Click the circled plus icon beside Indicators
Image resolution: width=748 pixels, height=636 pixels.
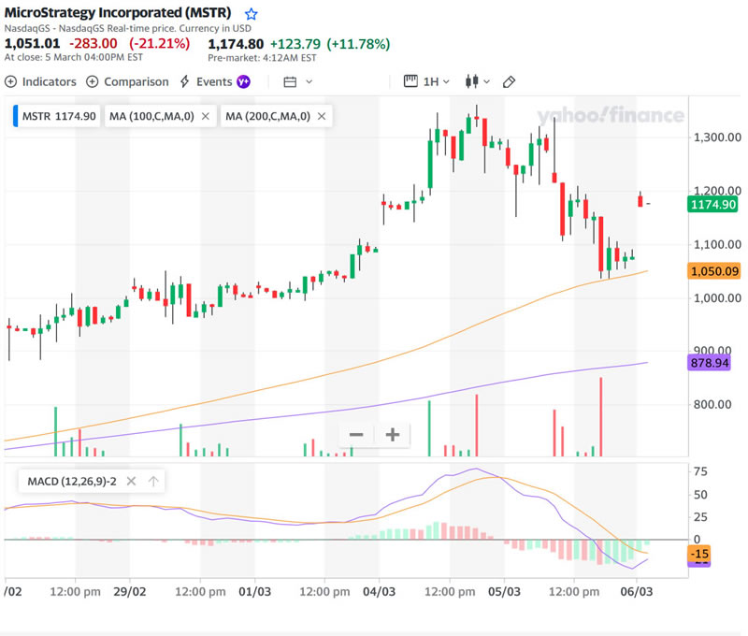(x=10, y=81)
